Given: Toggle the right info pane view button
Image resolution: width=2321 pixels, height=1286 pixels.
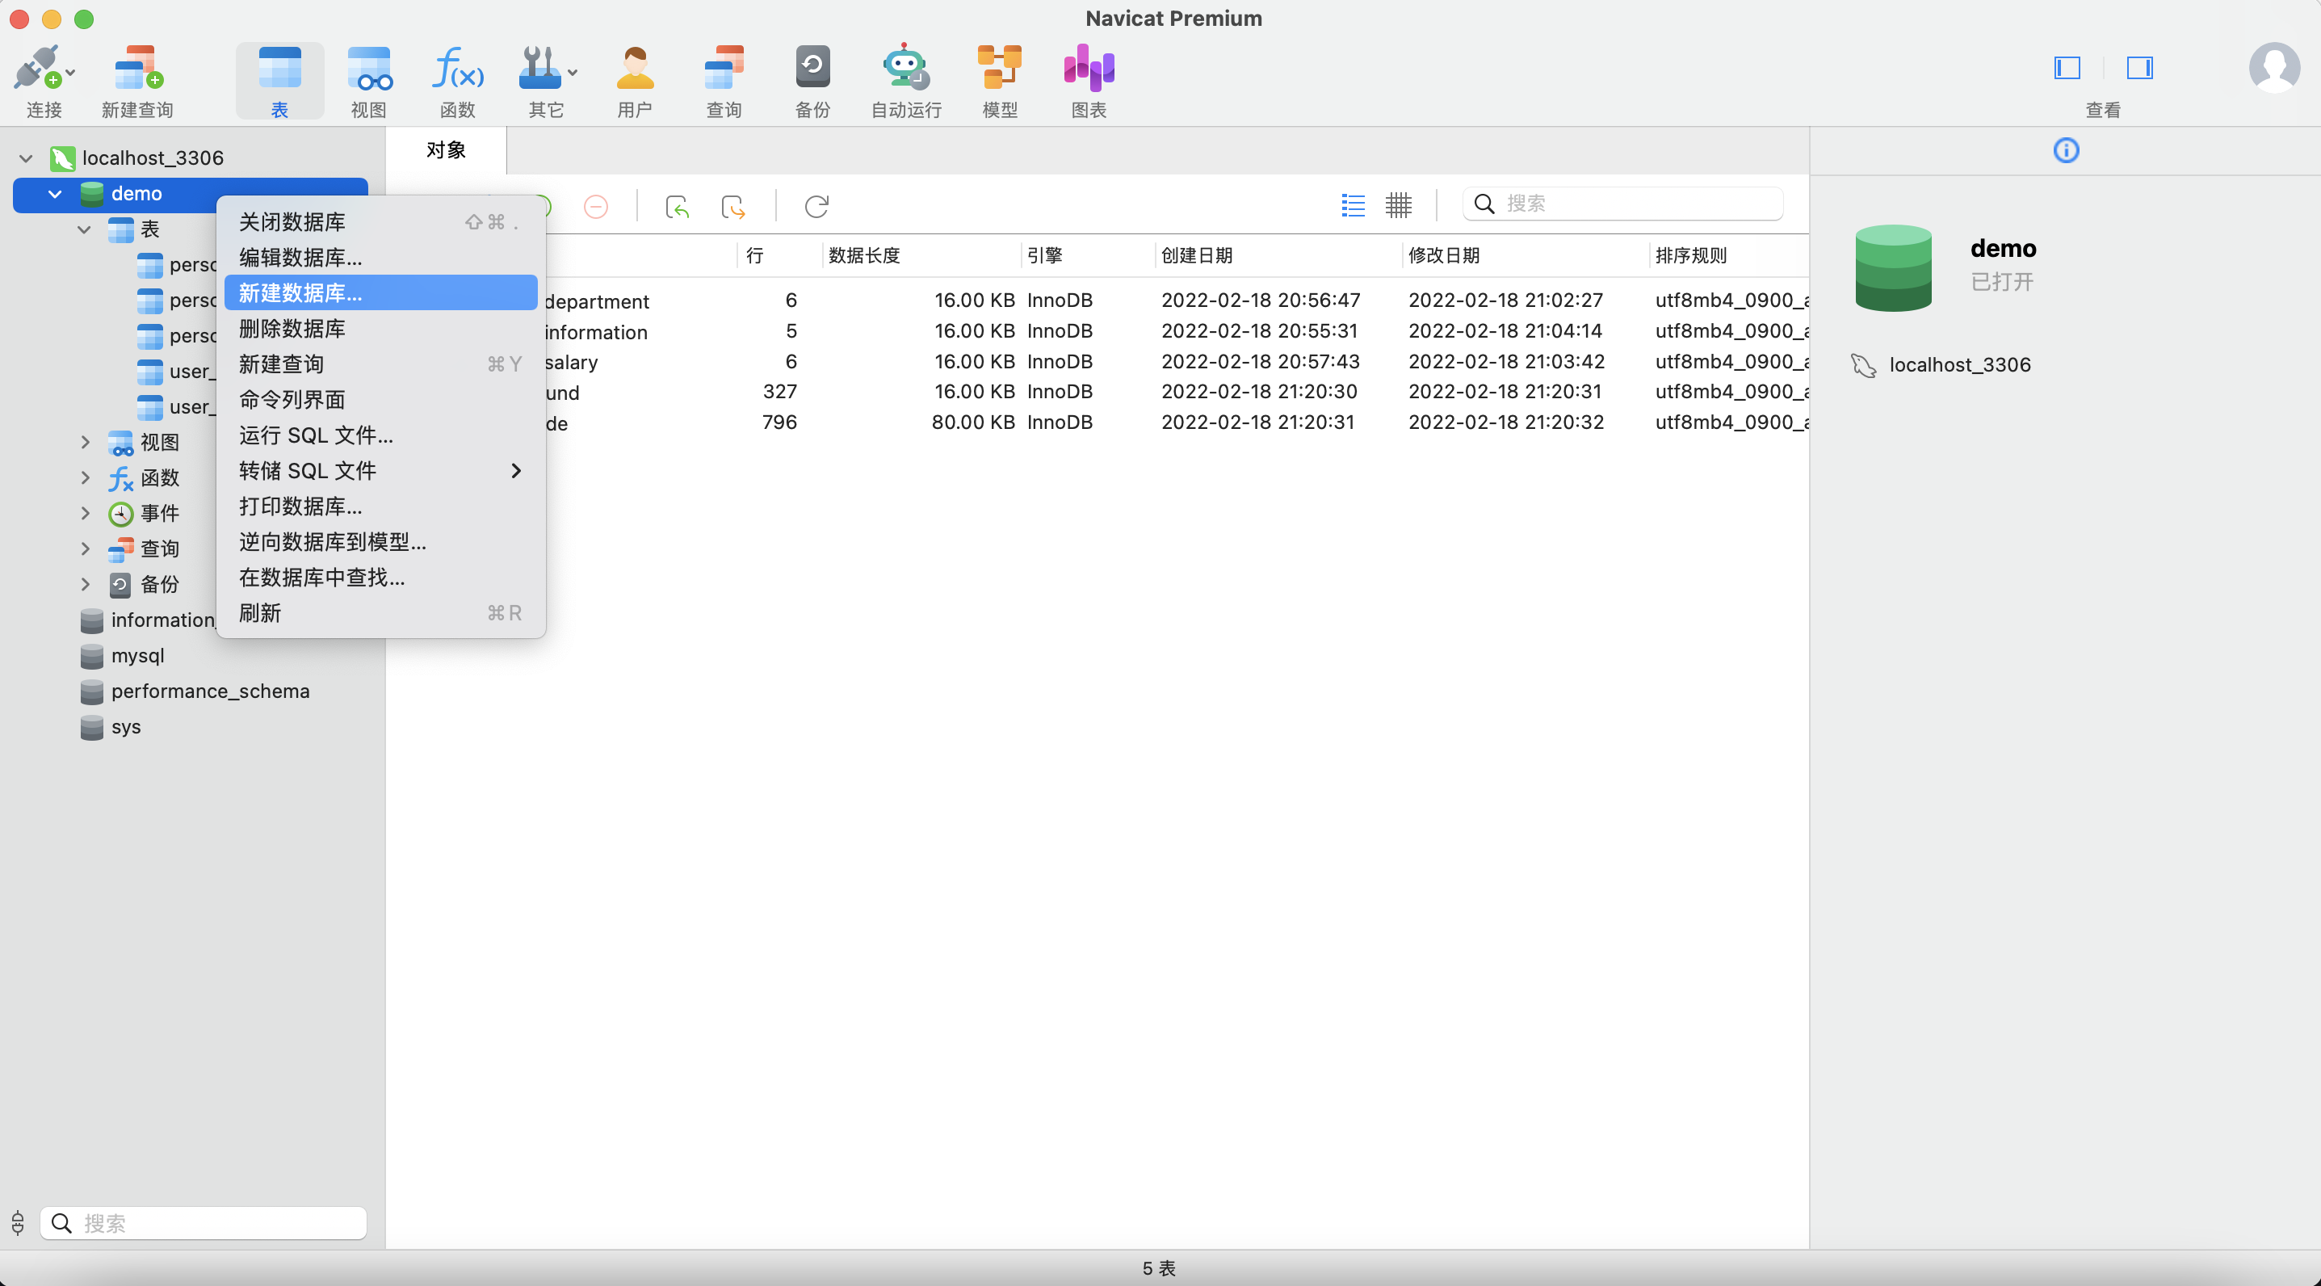Looking at the screenshot, I should tap(2140, 68).
